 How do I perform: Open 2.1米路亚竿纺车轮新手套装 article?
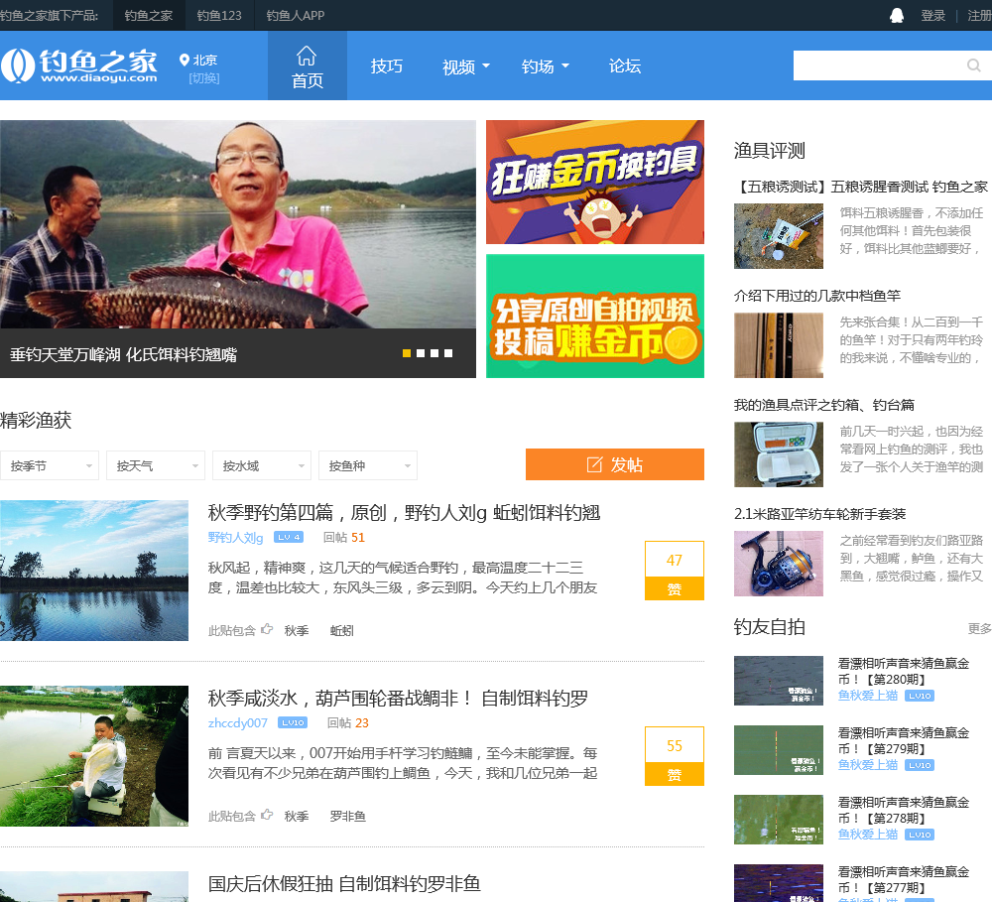pos(820,514)
